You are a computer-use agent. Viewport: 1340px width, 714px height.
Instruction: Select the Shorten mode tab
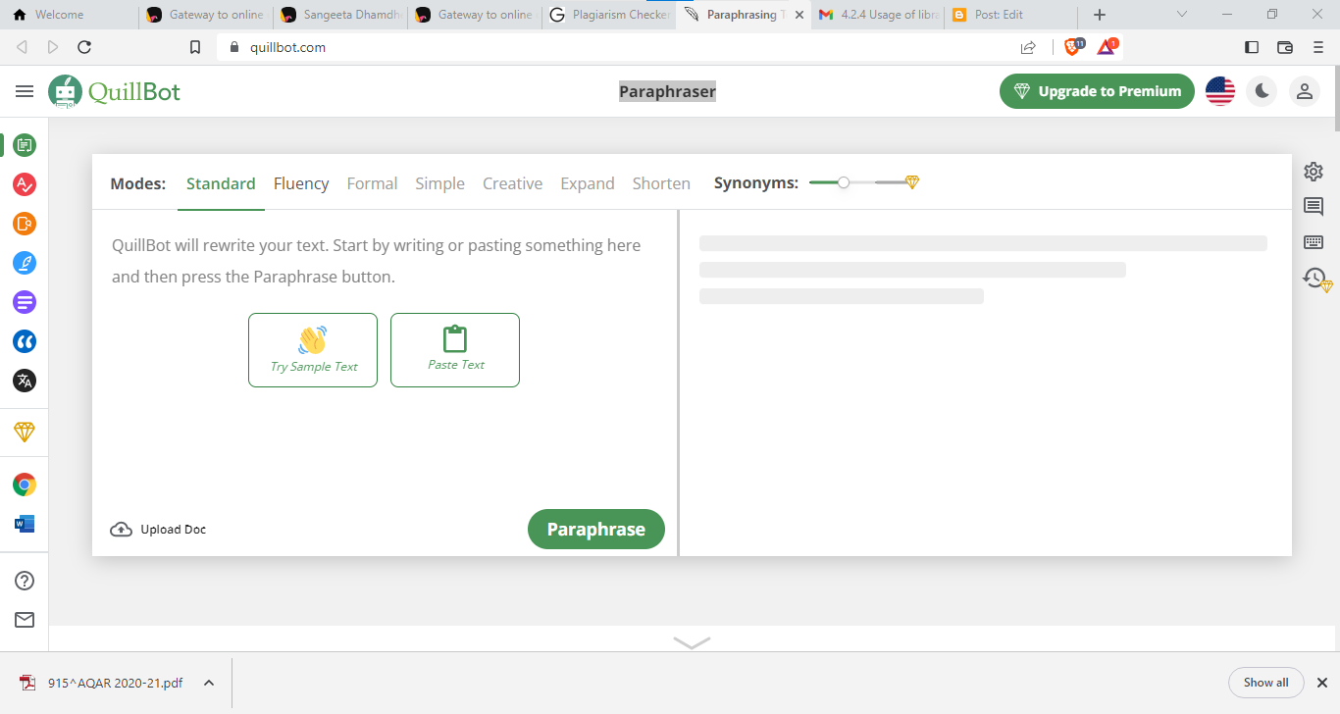(661, 183)
